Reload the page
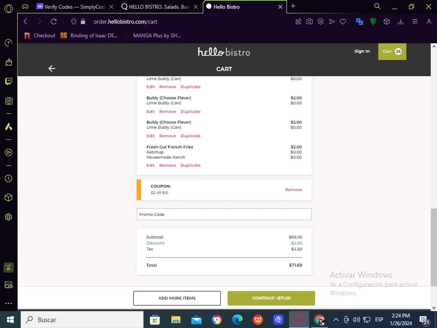 click(54, 22)
